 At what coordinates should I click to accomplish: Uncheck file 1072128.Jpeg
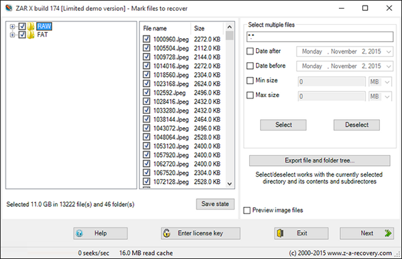(146, 181)
